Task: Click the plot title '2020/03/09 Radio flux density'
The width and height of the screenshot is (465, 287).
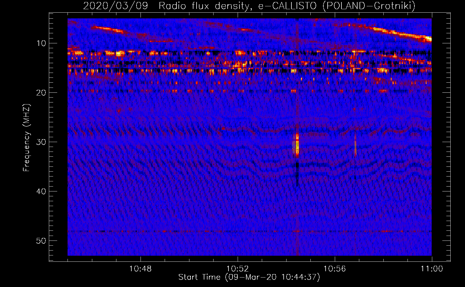Action: pyautogui.click(x=166, y=6)
